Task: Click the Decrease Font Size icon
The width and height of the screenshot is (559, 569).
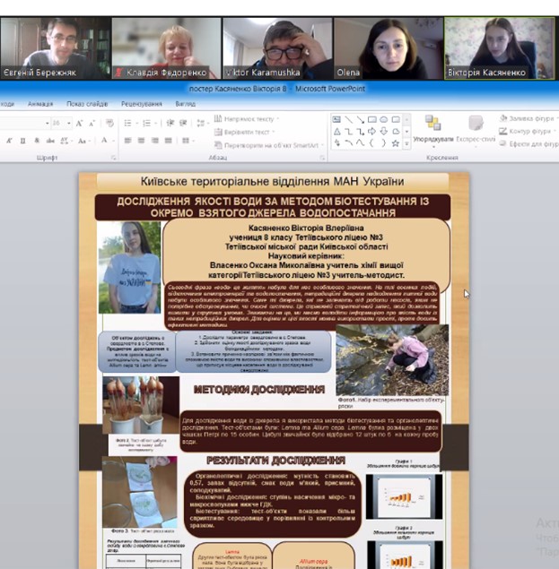Action: 92,124
